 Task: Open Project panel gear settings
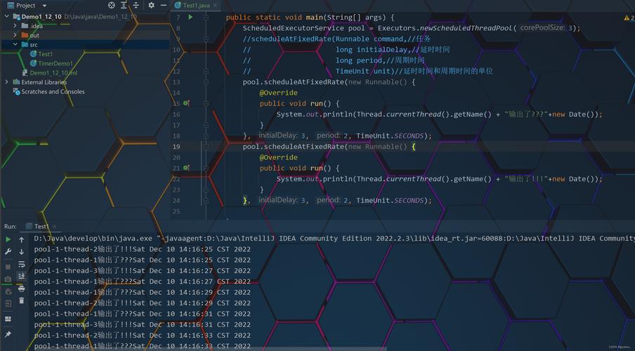[x=151, y=5]
